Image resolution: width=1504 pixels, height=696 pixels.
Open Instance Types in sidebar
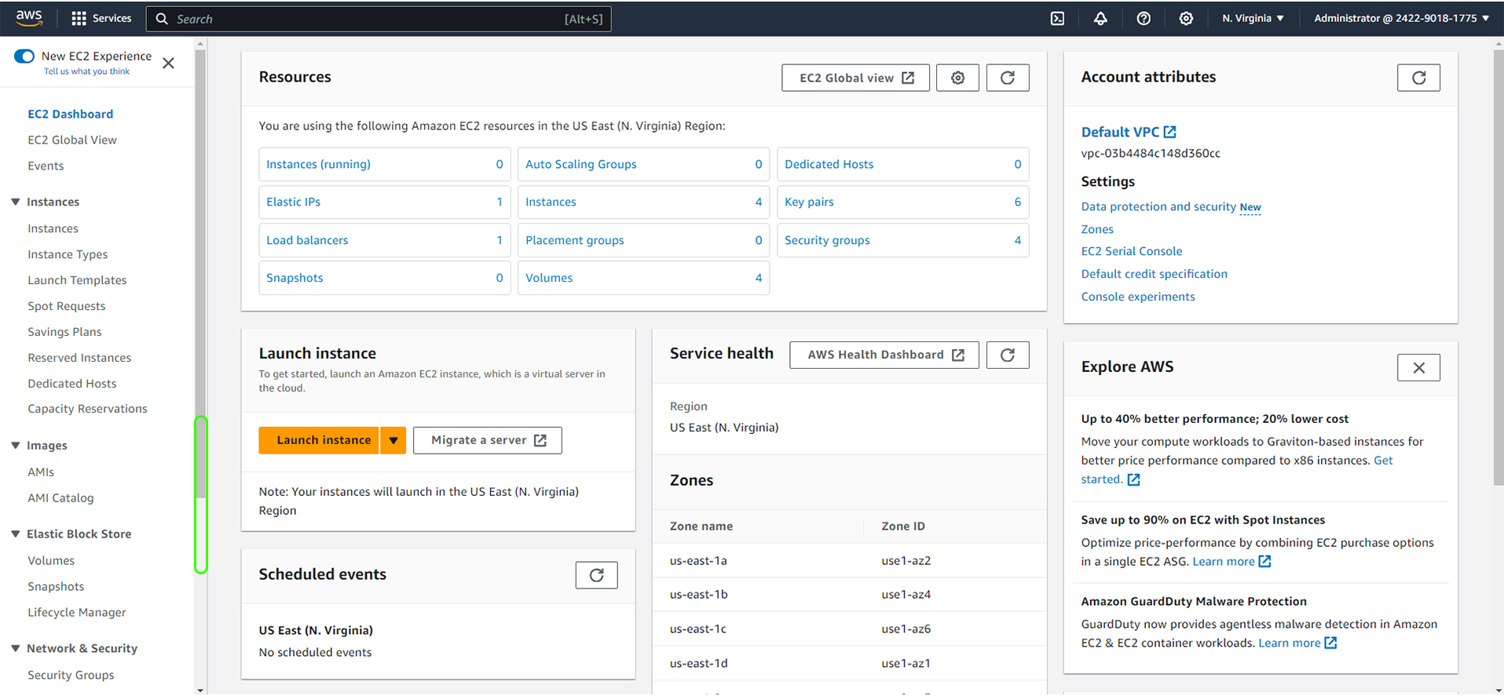point(68,254)
